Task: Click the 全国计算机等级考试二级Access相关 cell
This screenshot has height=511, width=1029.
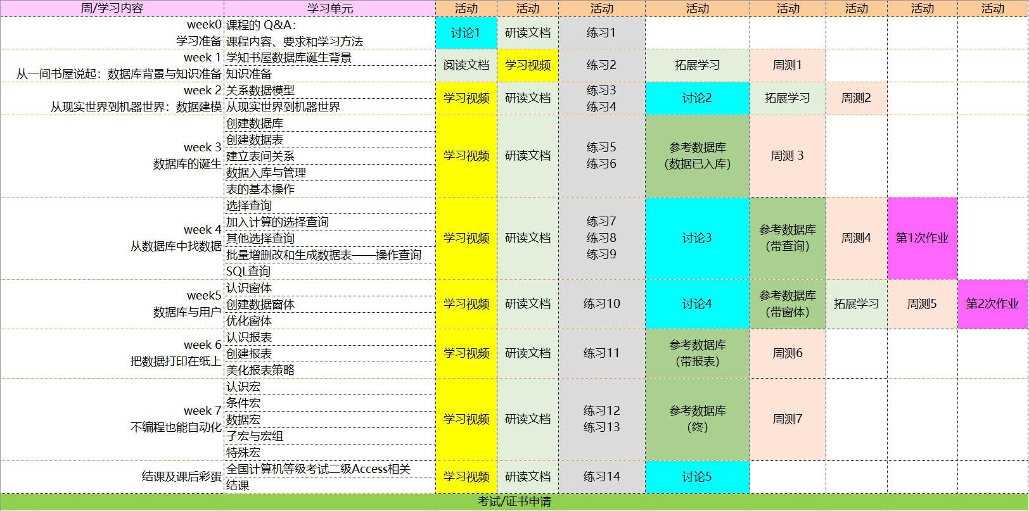Action: (x=329, y=469)
